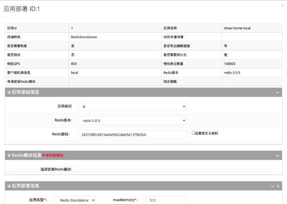The width and height of the screenshot is (287, 204).
Task: Click the 应用基础信息 section header title
Action: (25, 92)
